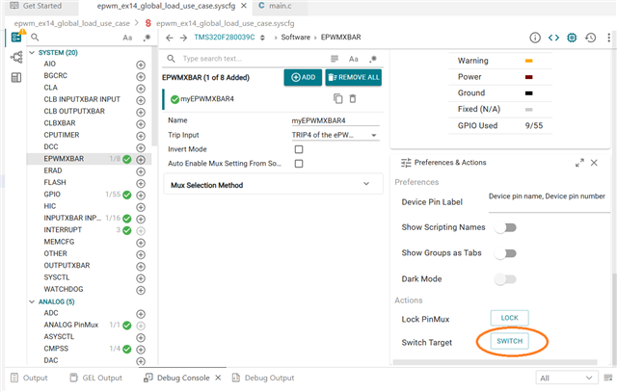The height and width of the screenshot is (392, 617).
Task: Click the Type search text field
Action: click(252, 59)
